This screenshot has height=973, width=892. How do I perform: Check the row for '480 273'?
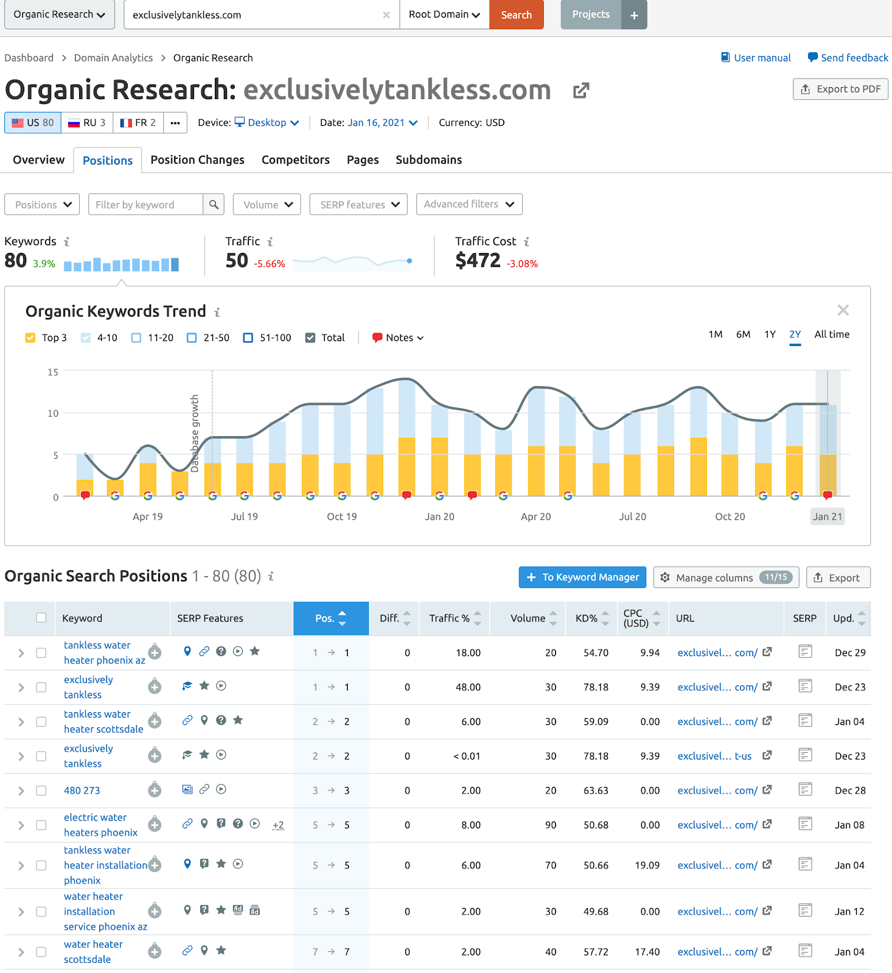pyautogui.click(x=41, y=791)
